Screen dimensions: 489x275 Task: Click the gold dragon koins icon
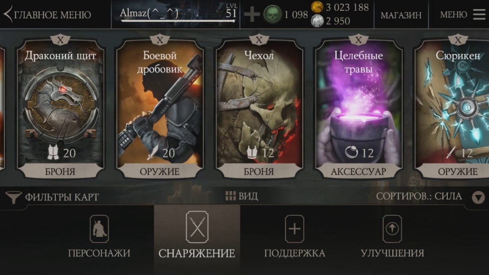point(317,6)
